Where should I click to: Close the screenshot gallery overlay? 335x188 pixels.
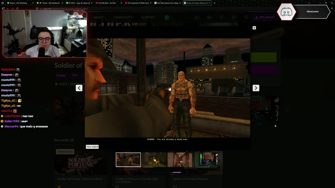[254, 28]
